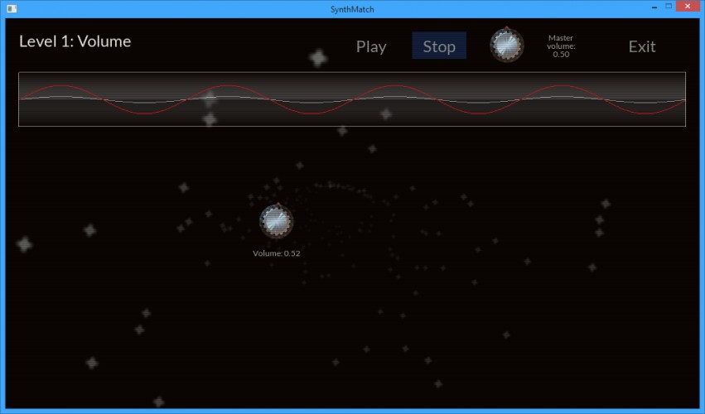705x414 pixels.
Task: Click the last red waveform trough at right
Action: 645,113
